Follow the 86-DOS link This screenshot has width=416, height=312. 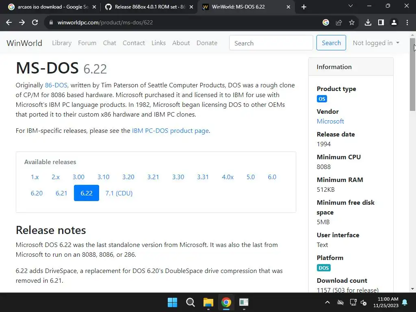(56, 85)
